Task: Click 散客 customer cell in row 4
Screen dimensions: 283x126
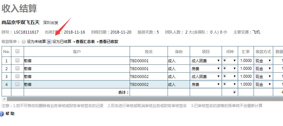Action: click(77, 84)
